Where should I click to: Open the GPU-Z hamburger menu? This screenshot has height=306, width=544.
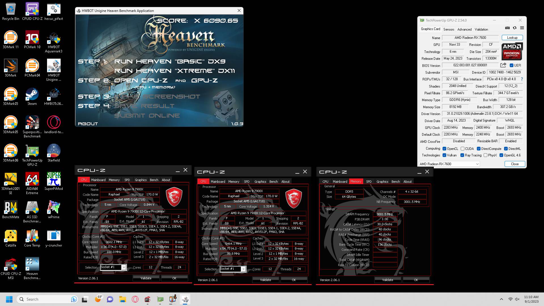coord(522,28)
